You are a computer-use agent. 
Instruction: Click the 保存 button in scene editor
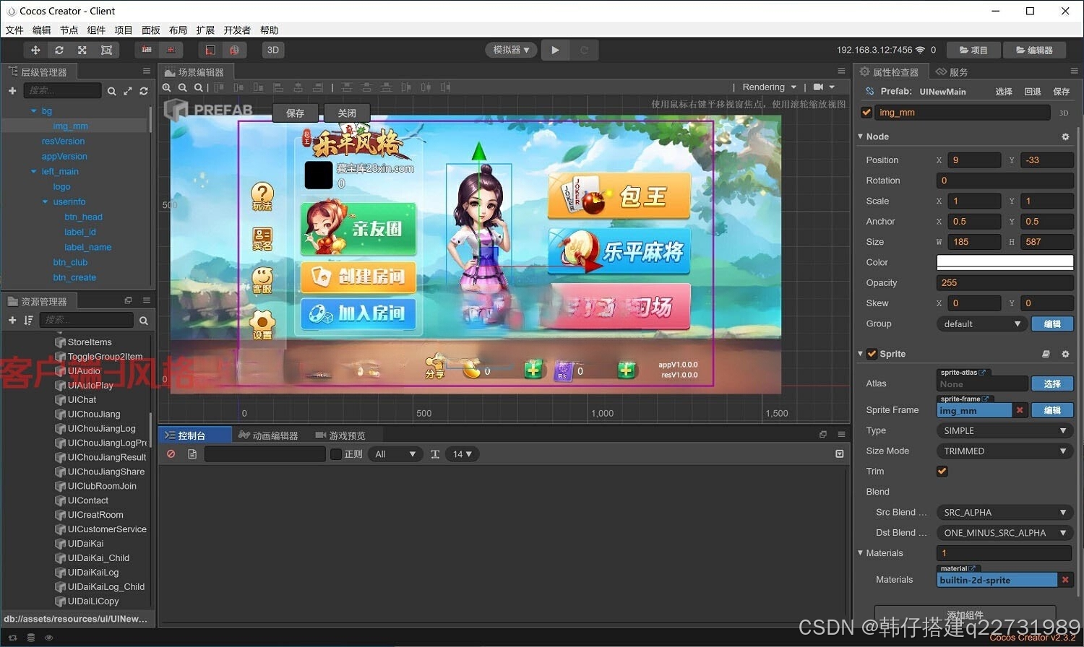coord(296,113)
